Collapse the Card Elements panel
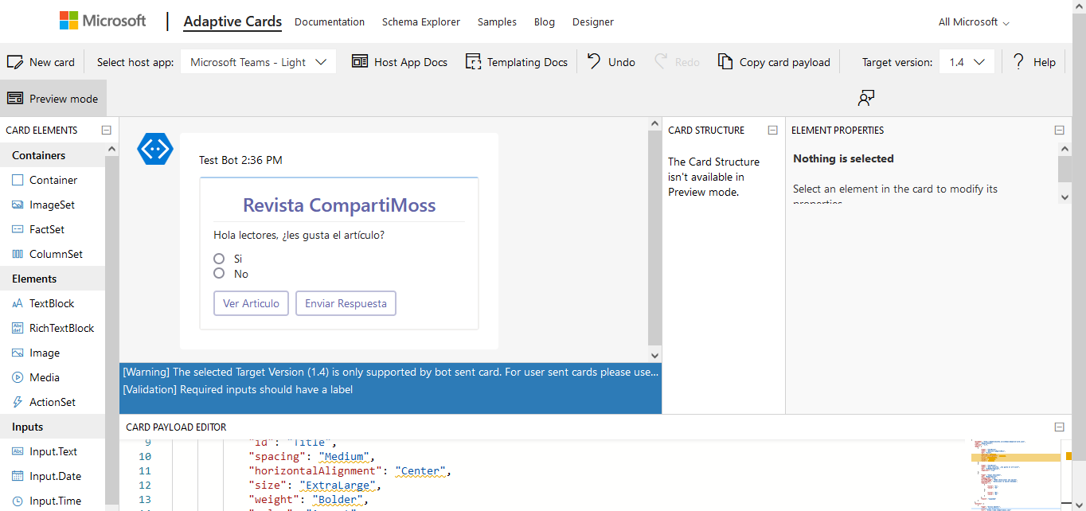 106,131
